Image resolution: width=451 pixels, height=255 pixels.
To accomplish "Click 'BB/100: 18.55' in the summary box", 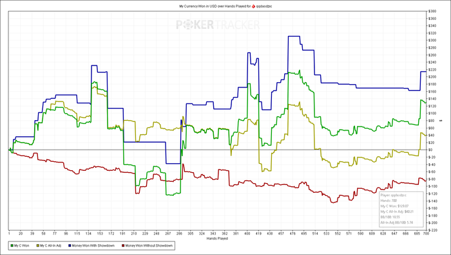I will (390, 217).
